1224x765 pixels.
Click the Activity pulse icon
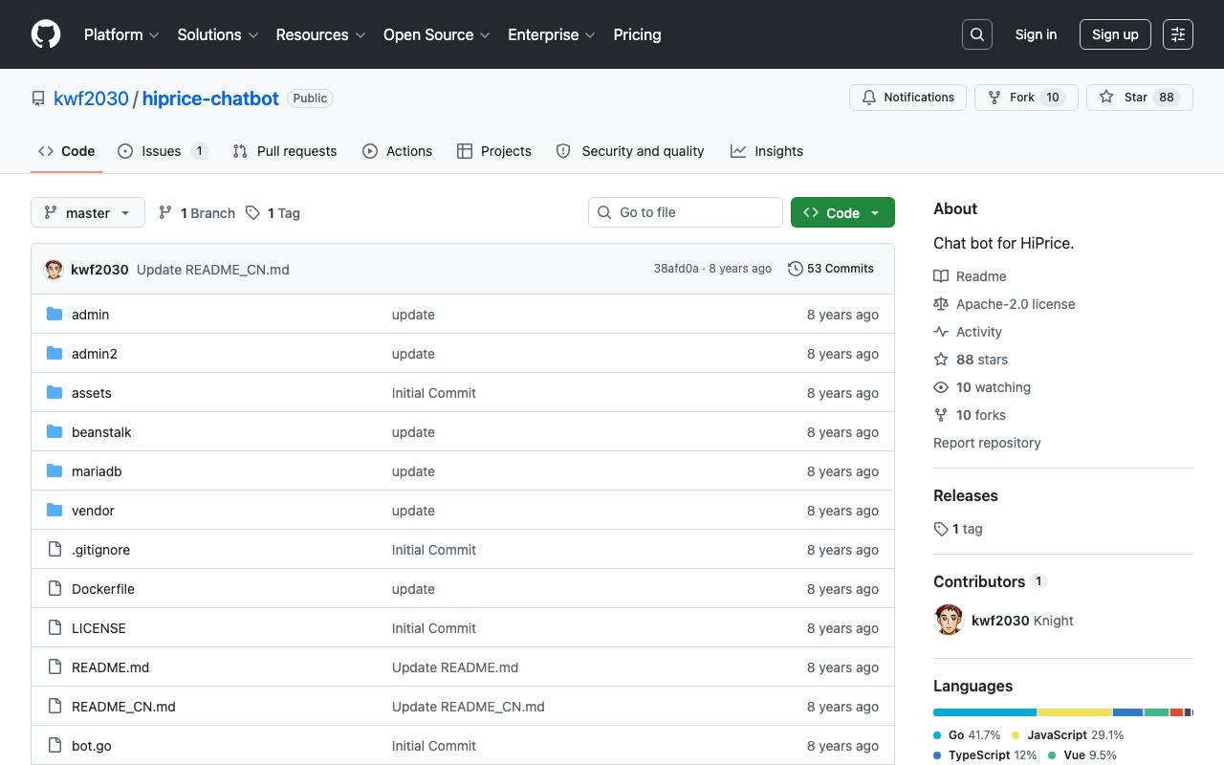point(941,332)
